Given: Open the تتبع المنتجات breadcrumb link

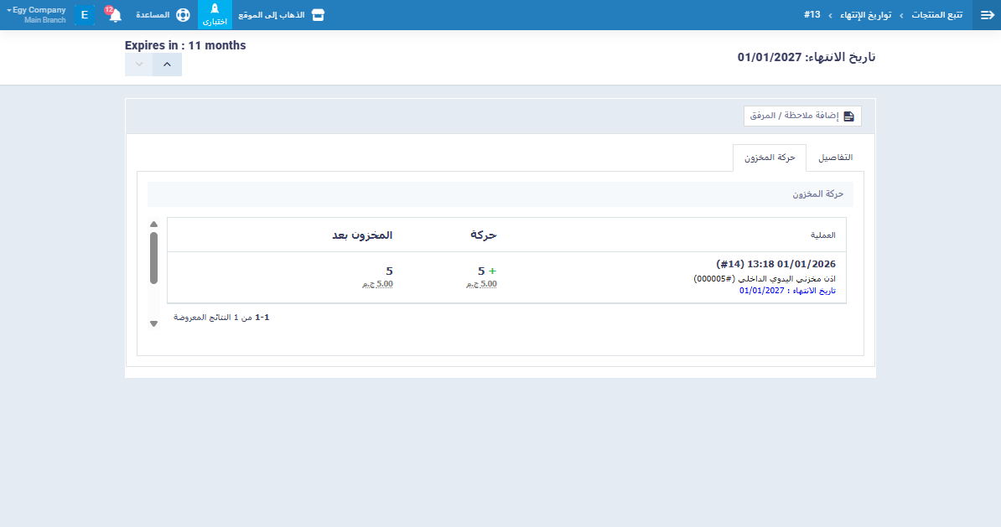Looking at the screenshot, I should [937, 15].
